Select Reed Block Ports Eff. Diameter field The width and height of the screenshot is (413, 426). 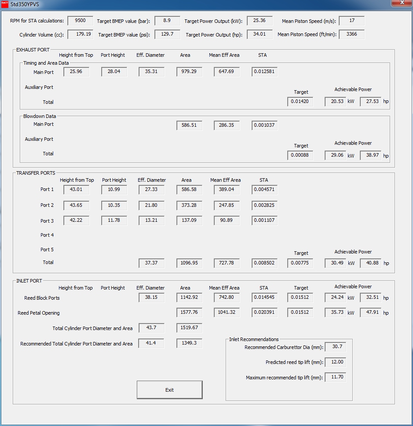point(151,297)
